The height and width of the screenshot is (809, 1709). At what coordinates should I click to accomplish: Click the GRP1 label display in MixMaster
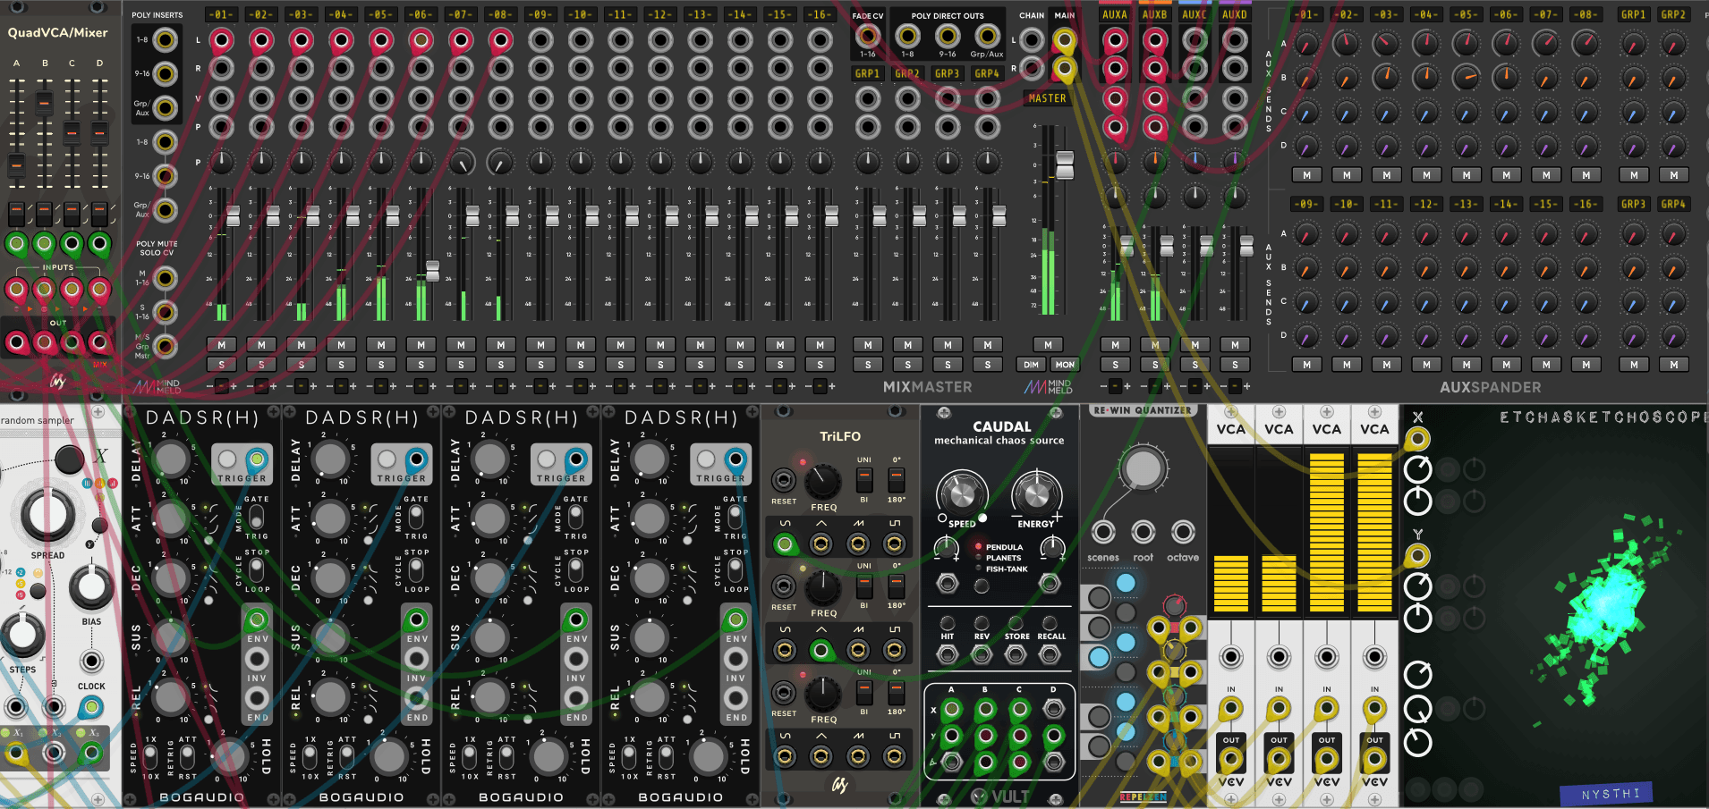click(867, 73)
